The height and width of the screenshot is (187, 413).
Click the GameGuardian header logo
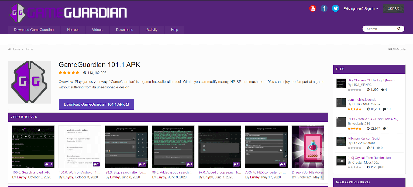tap(68, 13)
